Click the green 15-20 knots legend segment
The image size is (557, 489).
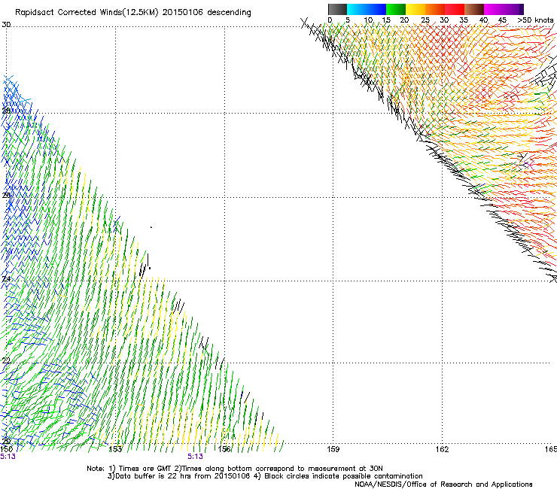click(396, 9)
